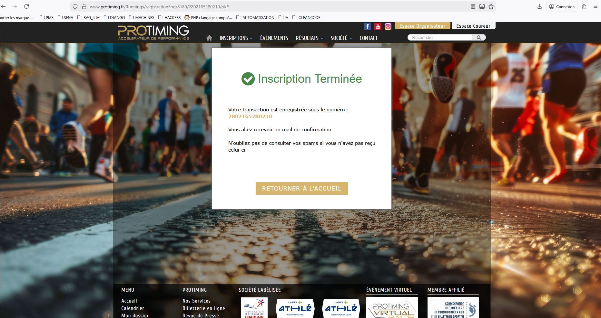Screen dimensions: 601x318
Task: Open Protiming Facebook page icon
Action: 368,26
